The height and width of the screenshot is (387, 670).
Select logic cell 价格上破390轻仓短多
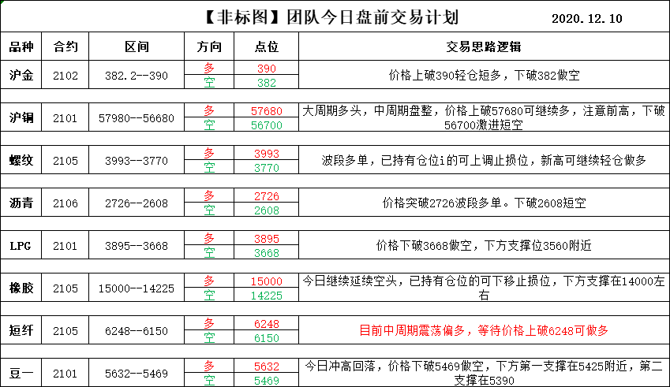pos(484,75)
